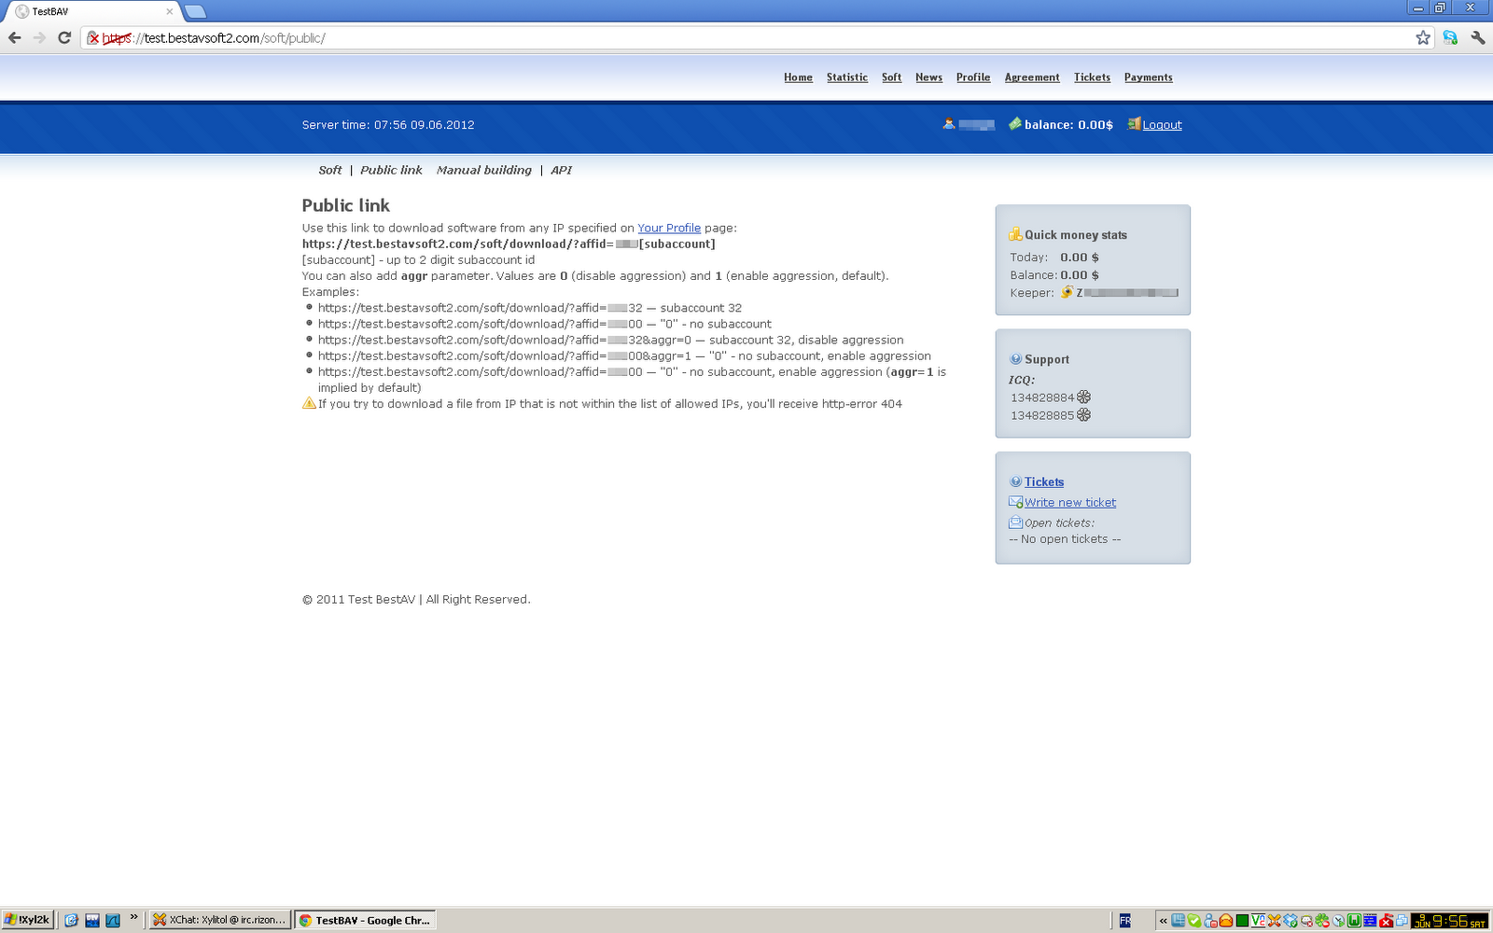Click the ICQ flower beside 134828885
1493x933 pixels.
[1083, 415]
